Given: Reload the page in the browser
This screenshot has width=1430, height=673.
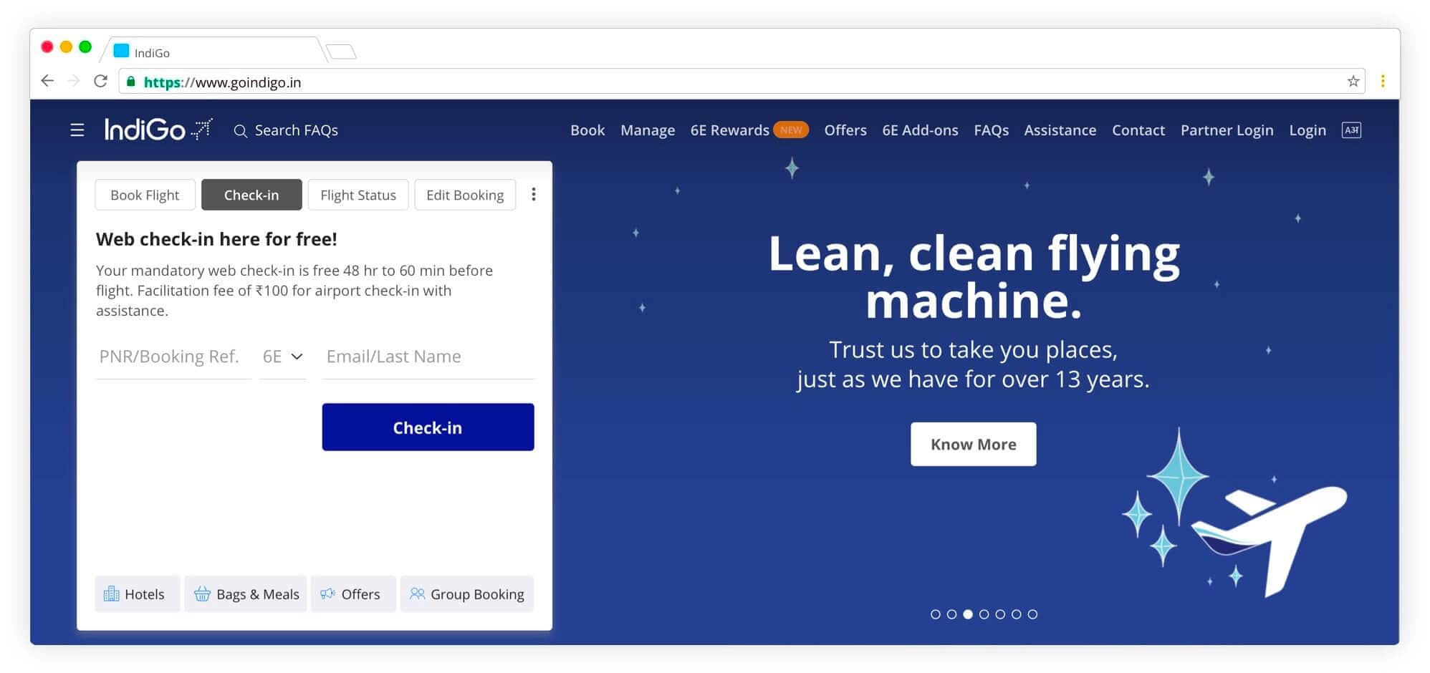Looking at the screenshot, I should point(101,81).
